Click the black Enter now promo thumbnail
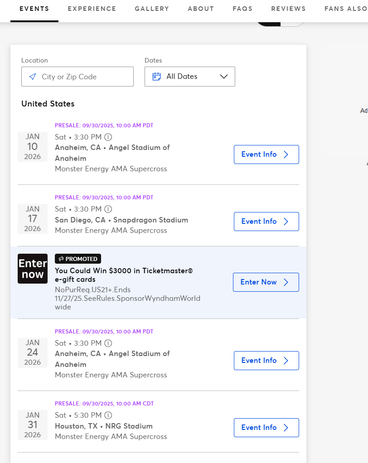Viewport: 368px width, 463px height. [x=33, y=269]
